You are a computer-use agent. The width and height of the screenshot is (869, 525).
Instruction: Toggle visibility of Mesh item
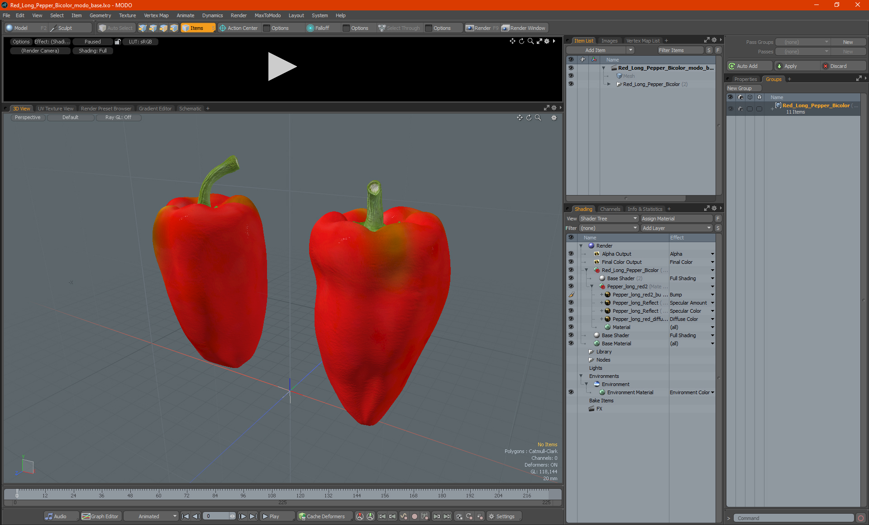[571, 76]
